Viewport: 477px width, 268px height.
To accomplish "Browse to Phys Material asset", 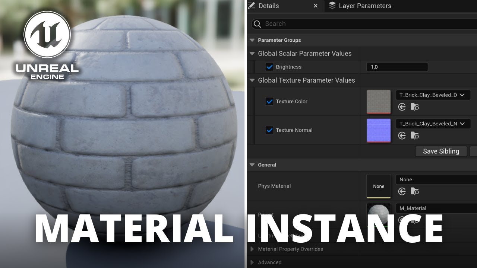I will [x=415, y=191].
